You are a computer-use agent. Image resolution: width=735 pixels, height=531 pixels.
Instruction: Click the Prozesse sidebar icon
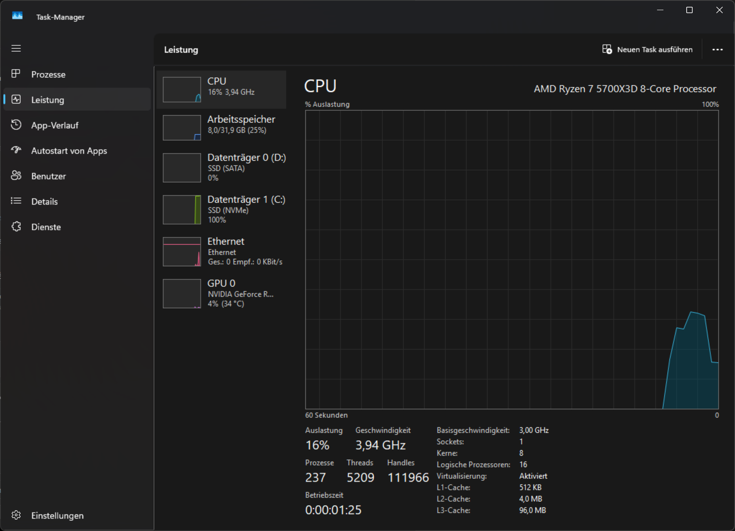pyautogui.click(x=16, y=74)
